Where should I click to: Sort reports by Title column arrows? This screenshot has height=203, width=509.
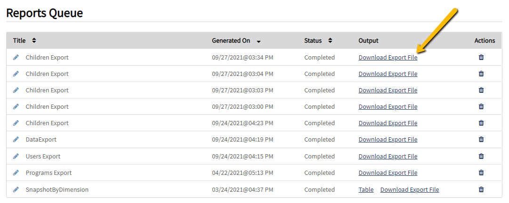coord(34,41)
